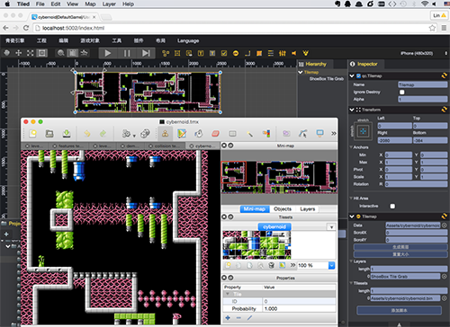Select the Same Tile selection tool
This screenshot has height=327, width=450.
(x=266, y=133)
